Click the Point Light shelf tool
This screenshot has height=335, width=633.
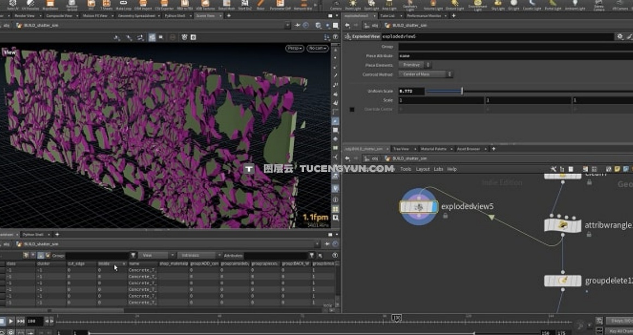[x=354, y=5]
